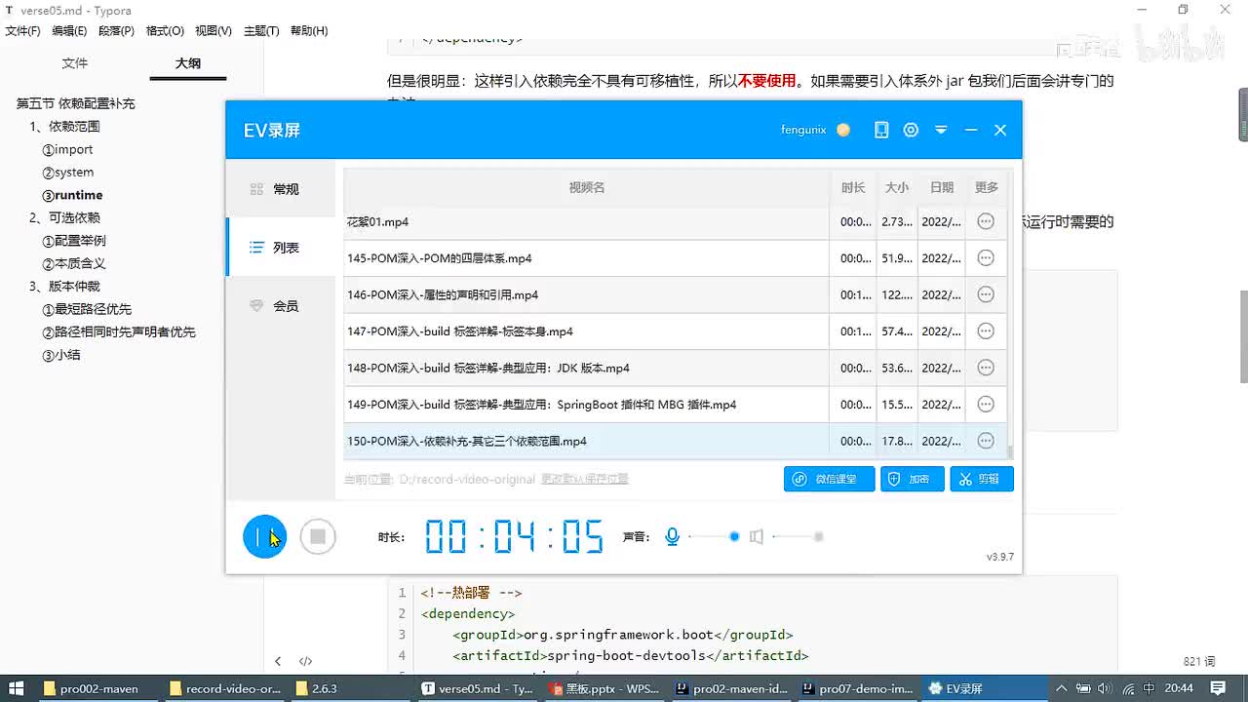Open more options for 花絮01.mp4
This screenshot has height=702, width=1248.
(x=986, y=221)
